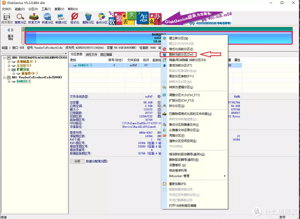This screenshot has height=219, width=300.
Task: Open the 分区(P) menu
Action: coord(33,9)
